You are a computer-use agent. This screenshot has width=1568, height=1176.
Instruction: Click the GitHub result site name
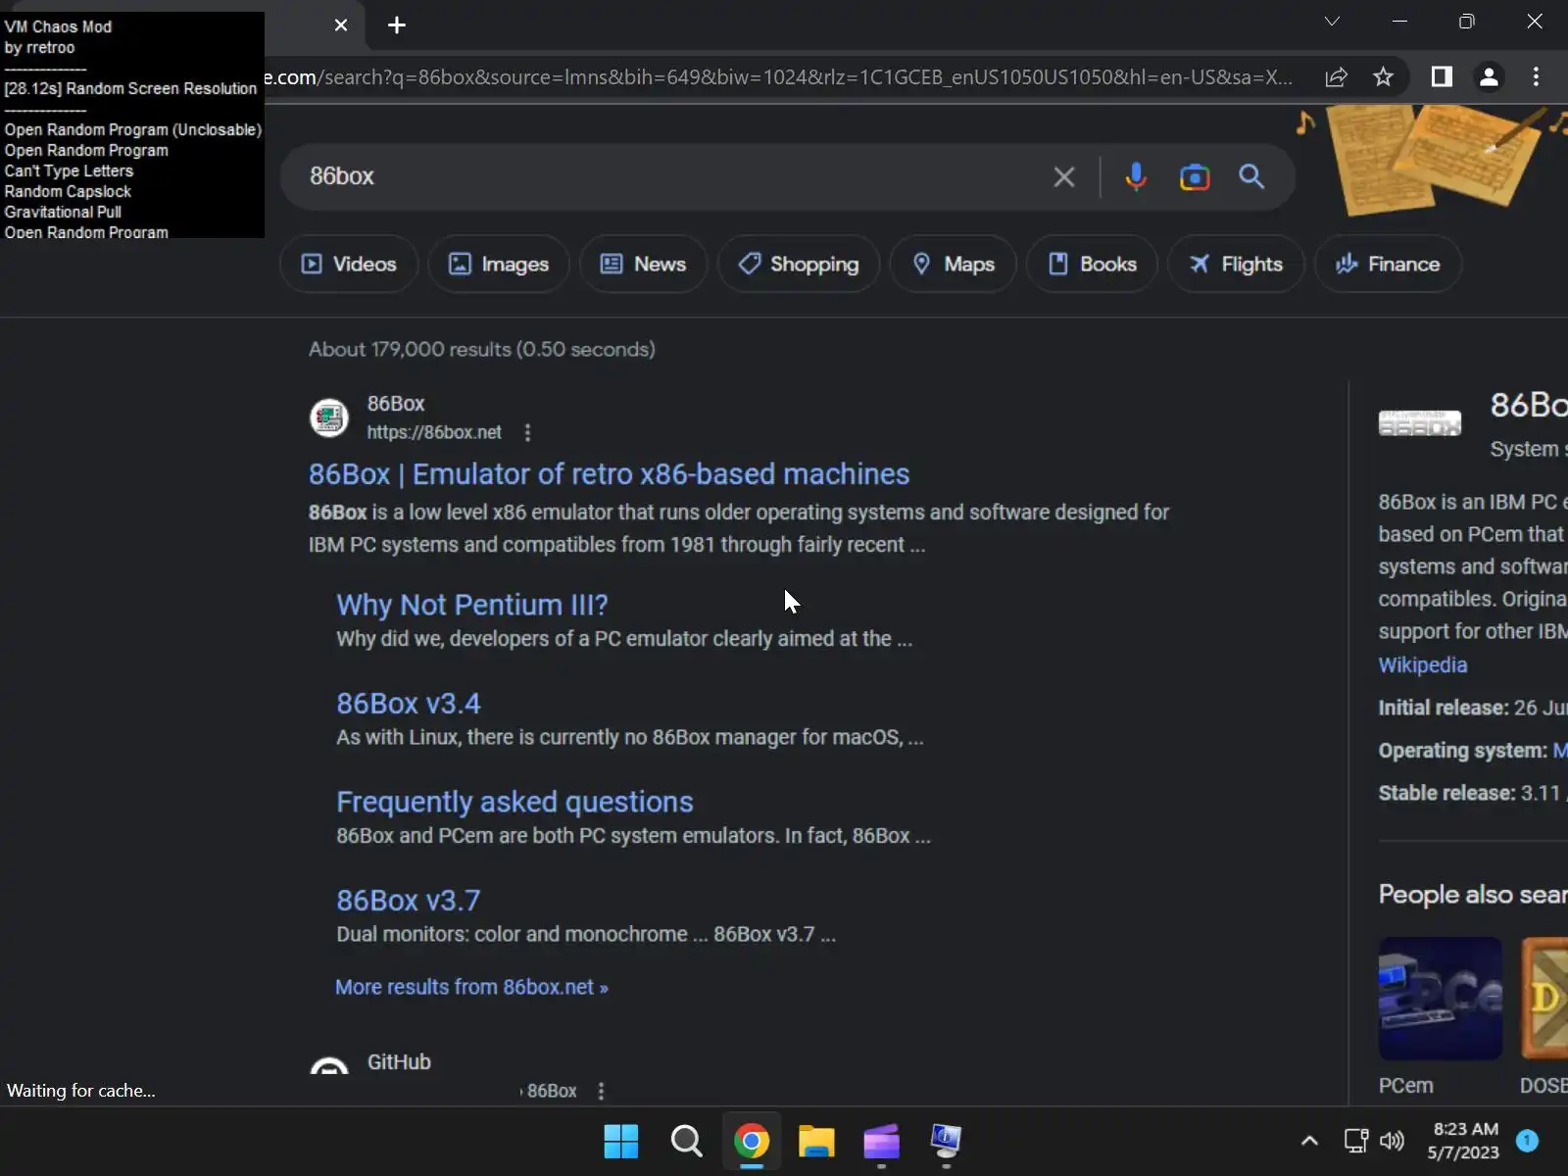(399, 1062)
